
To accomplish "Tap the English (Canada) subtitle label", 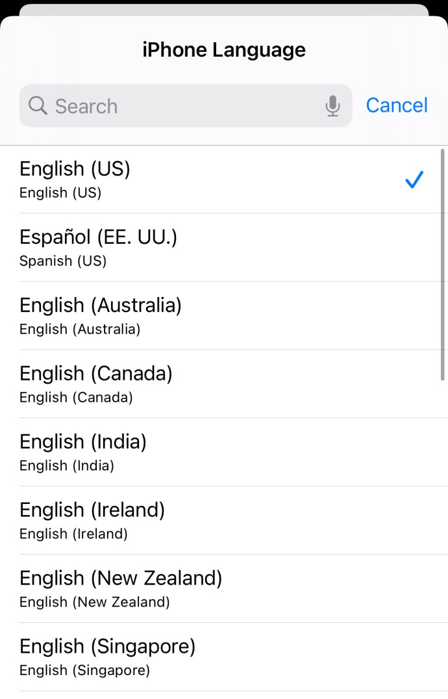I will [x=76, y=398].
